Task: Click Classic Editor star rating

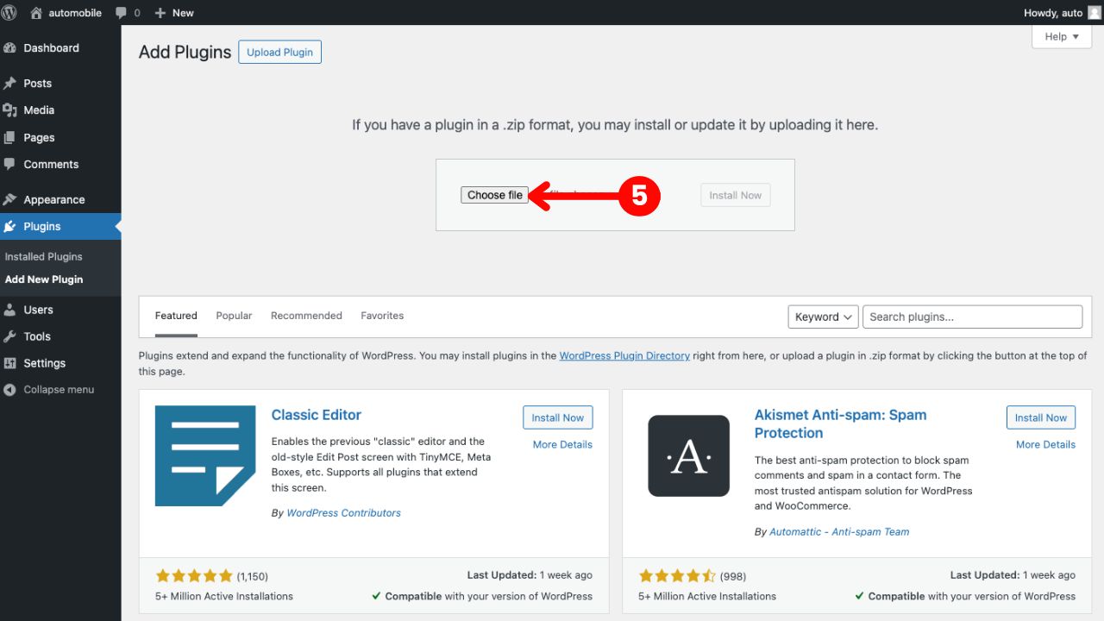Action: tap(194, 575)
